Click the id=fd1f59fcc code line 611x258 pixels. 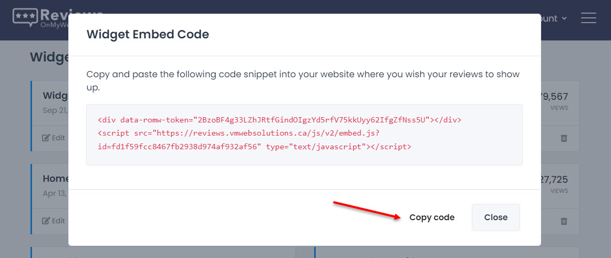(254, 147)
